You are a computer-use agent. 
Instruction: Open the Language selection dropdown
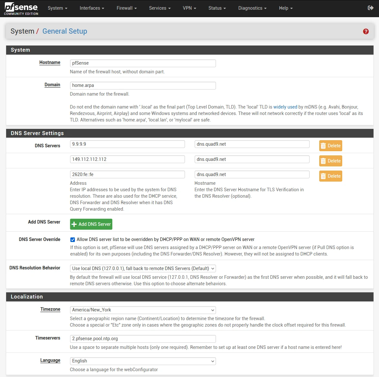[x=143, y=361]
